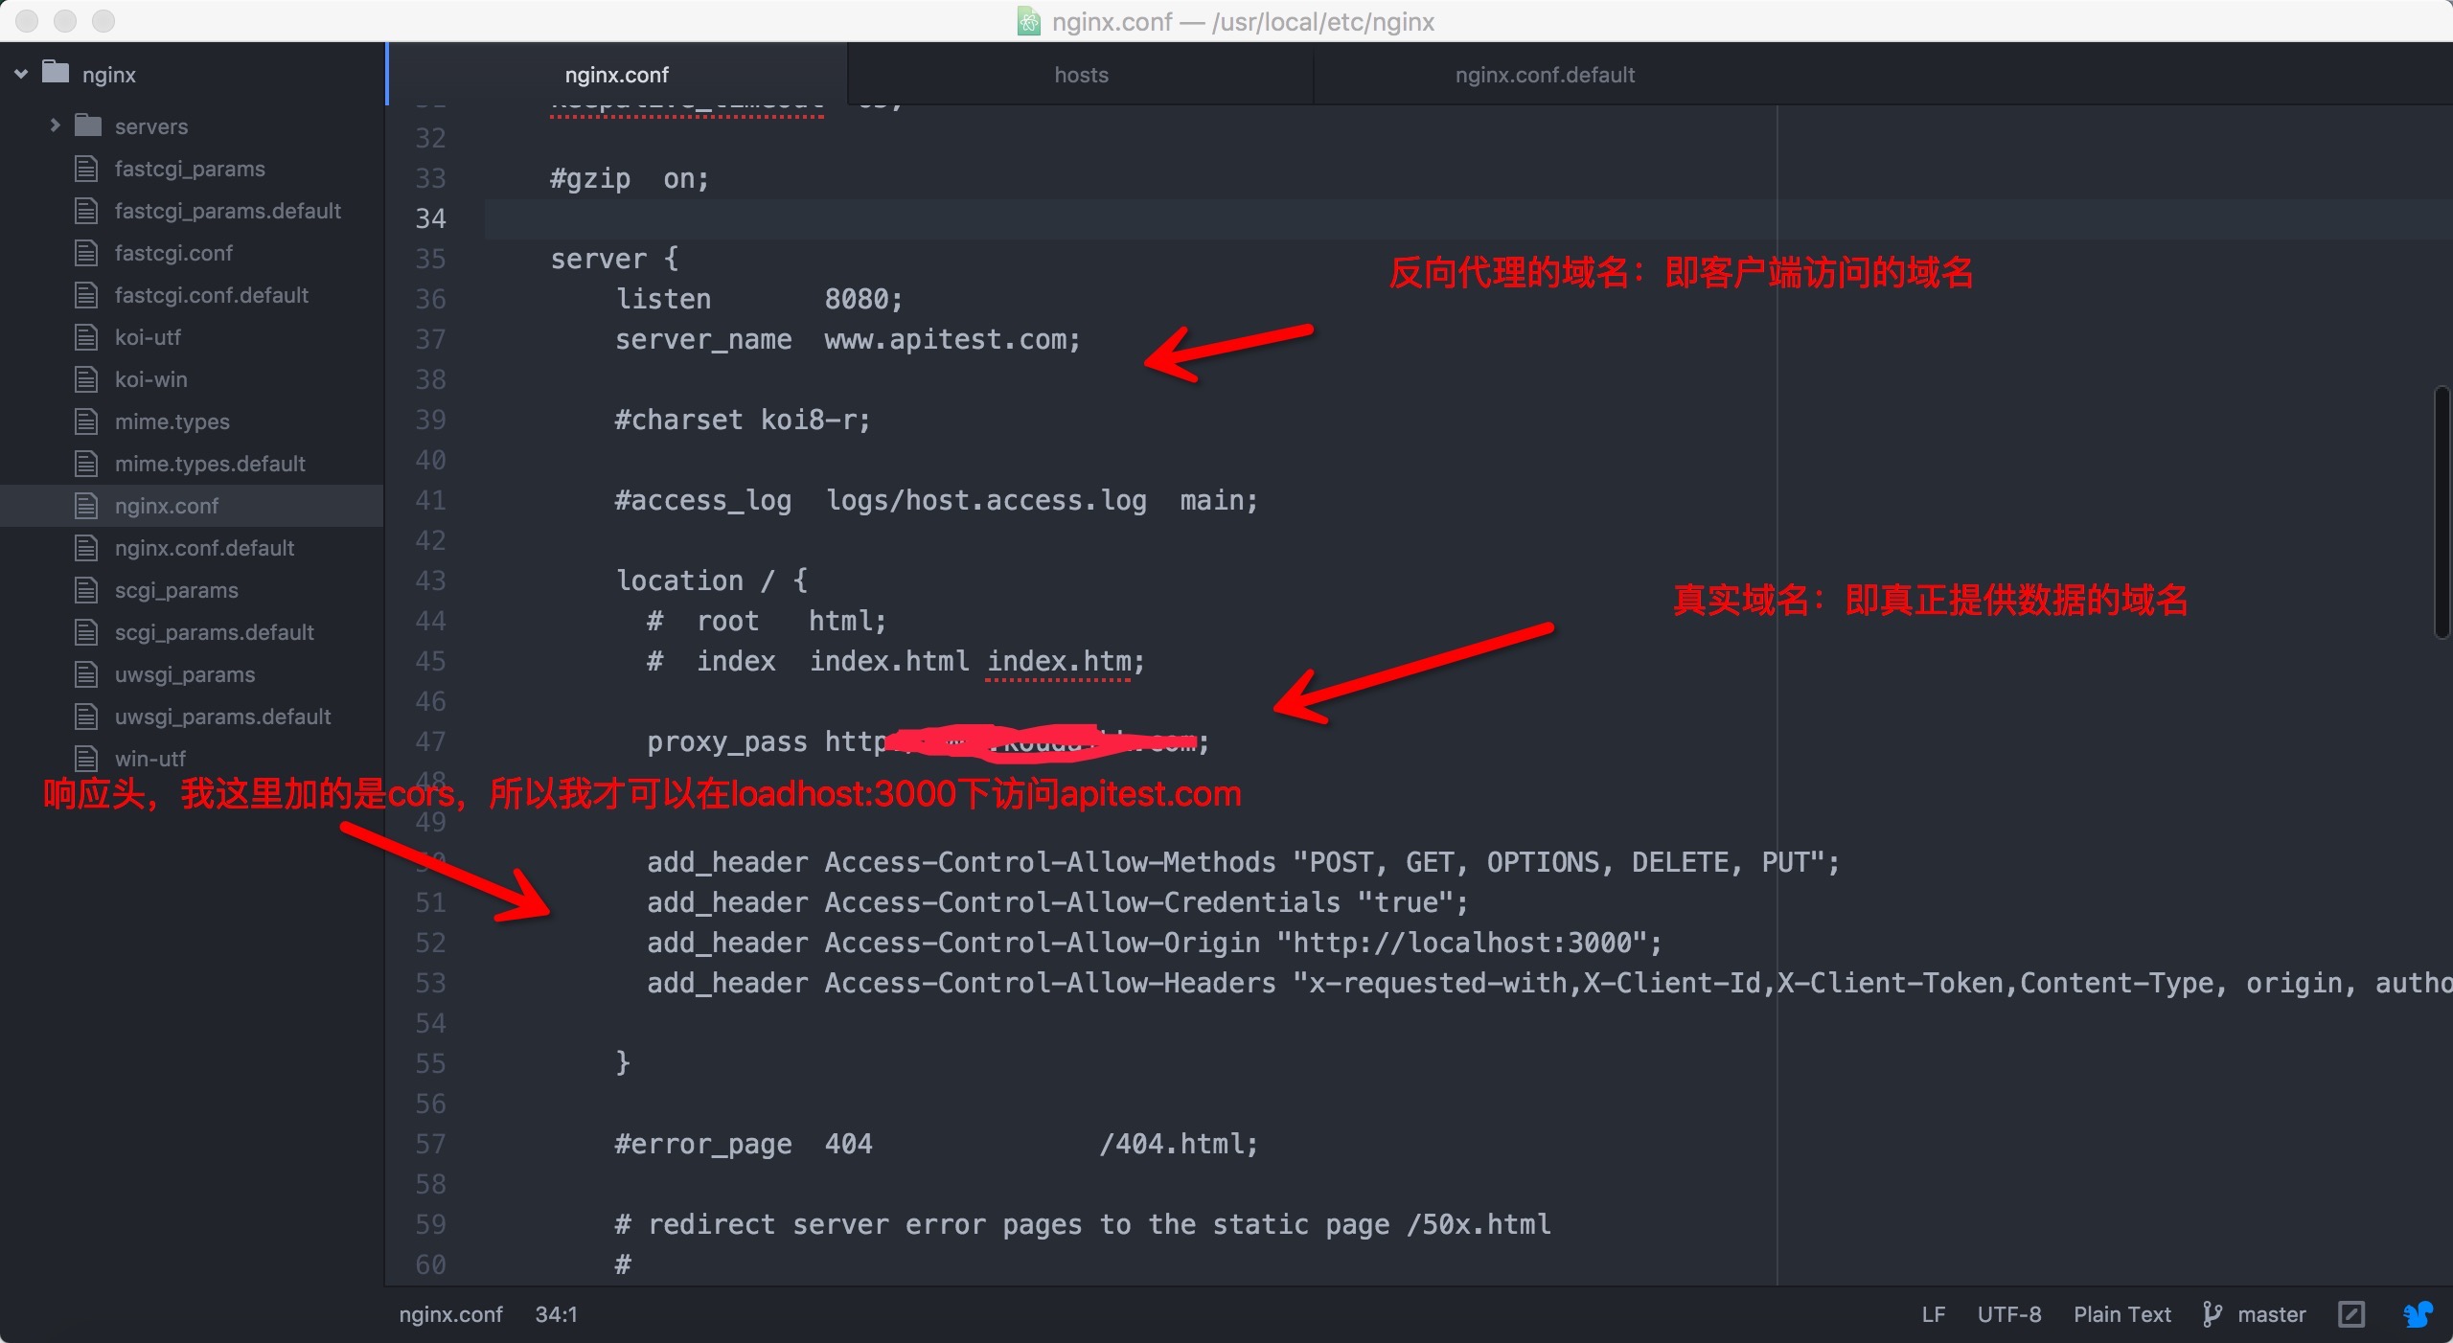Click the koi-win file icon
Image resolution: width=2453 pixels, height=1343 pixels.
86,379
